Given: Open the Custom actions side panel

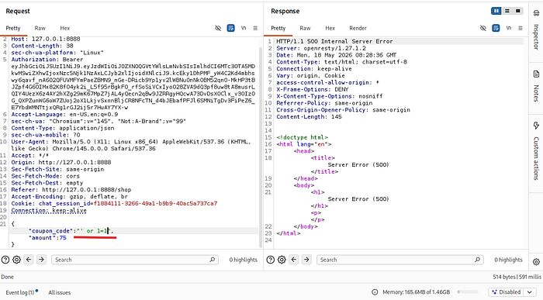Looking at the screenshot, I should (x=536, y=150).
